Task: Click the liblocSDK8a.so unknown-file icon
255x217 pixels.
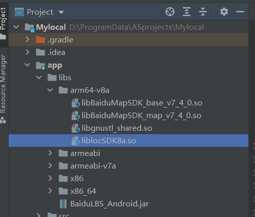Action: coord(75,141)
